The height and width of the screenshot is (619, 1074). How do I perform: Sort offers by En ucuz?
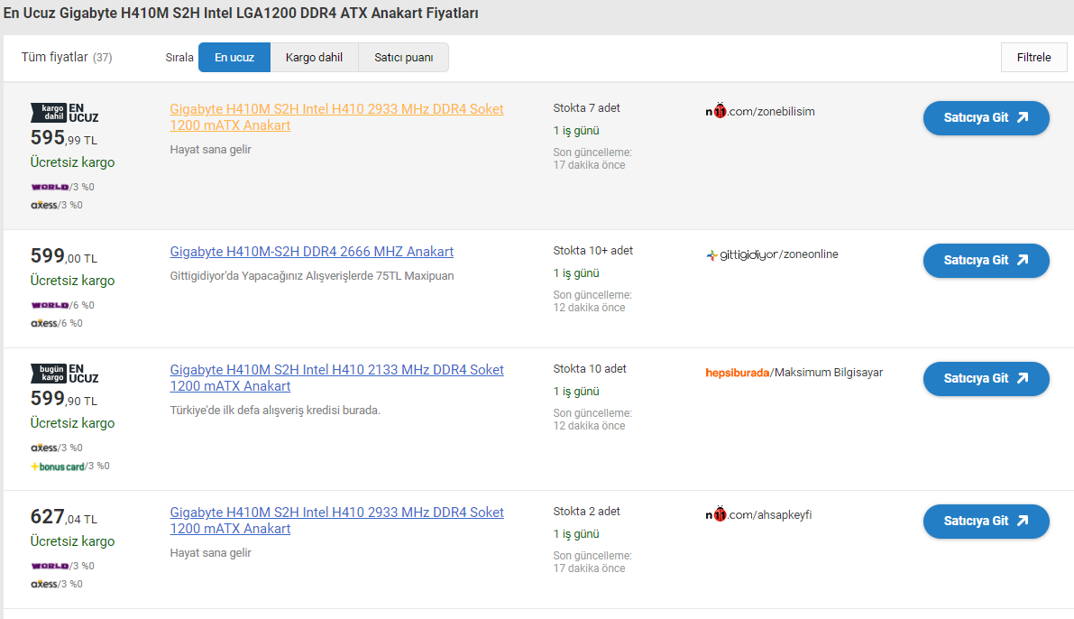click(234, 58)
